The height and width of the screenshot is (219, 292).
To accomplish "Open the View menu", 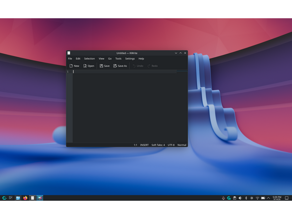I will 101,59.
